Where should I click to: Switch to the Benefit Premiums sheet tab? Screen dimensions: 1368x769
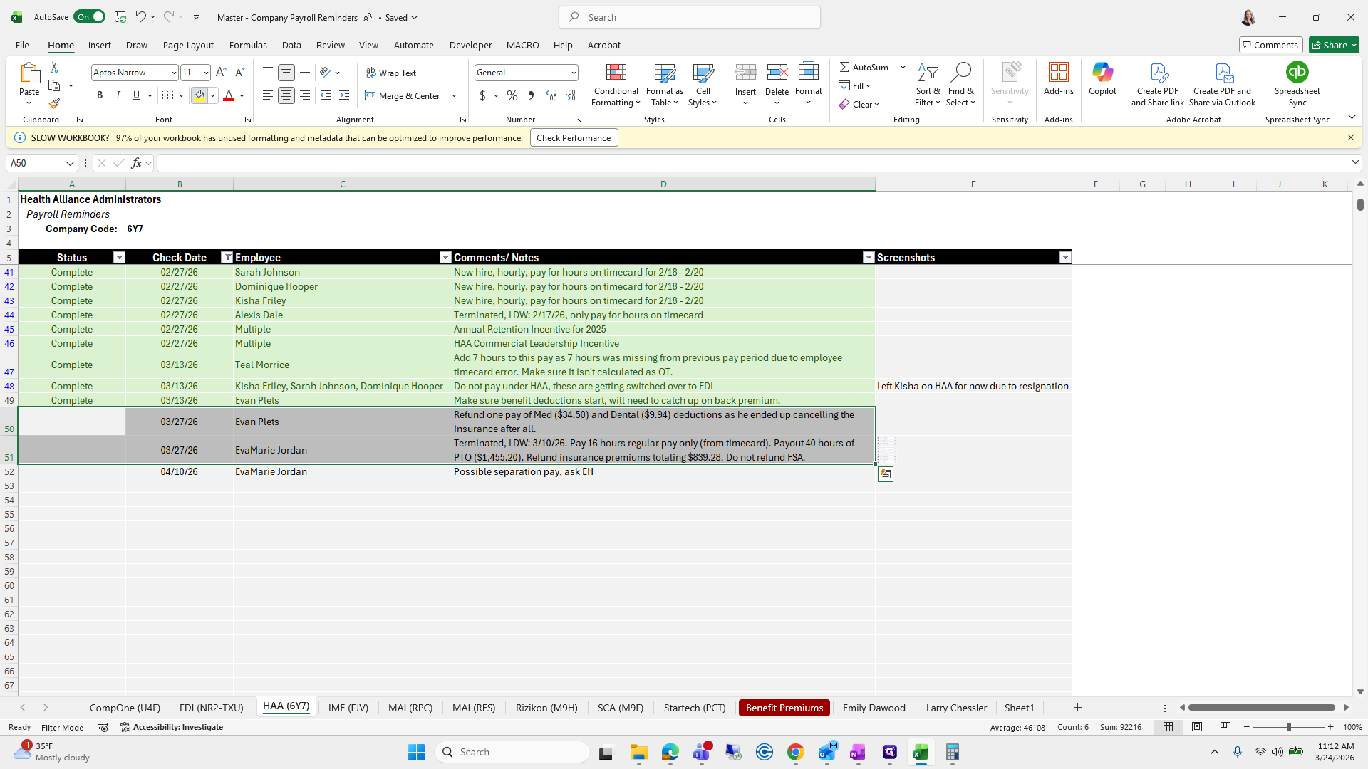pyautogui.click(x=784, y=708)
